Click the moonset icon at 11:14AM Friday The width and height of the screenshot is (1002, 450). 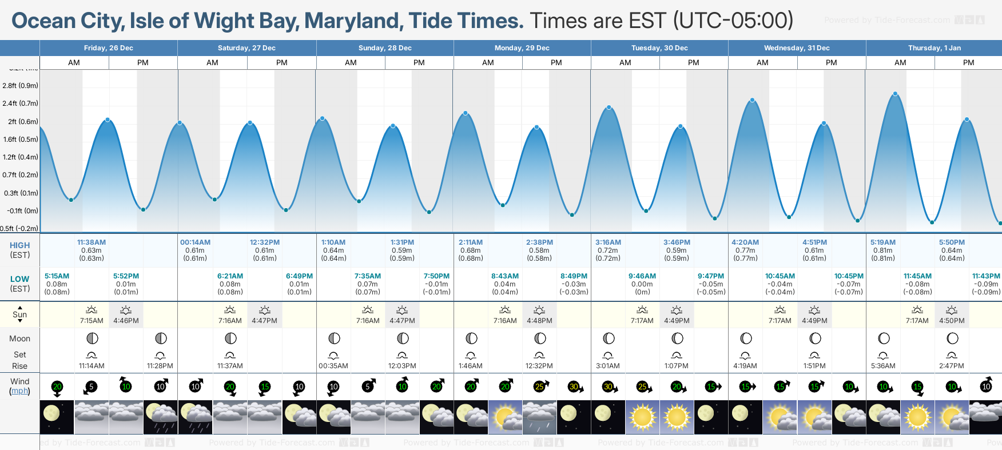click(x=92, y=355)
